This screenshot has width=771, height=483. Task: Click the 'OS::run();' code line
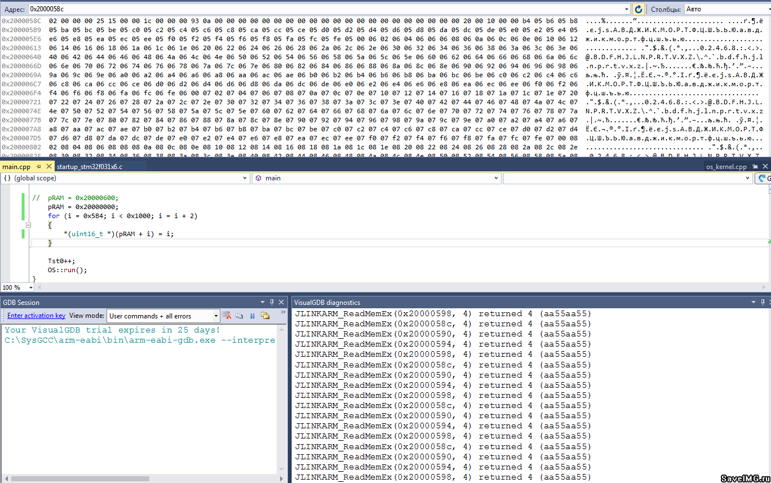coord(68,270)
